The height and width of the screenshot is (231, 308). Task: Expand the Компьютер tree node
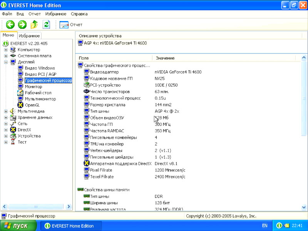click(6, 50)
